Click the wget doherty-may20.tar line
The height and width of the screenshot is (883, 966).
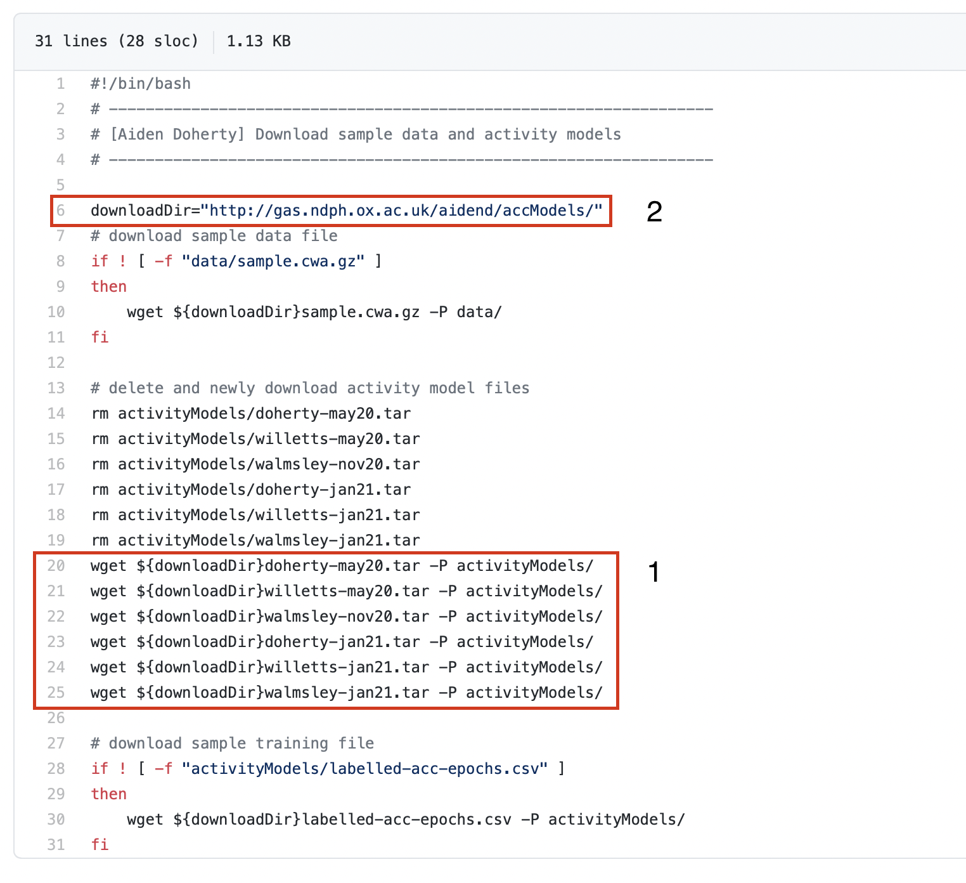tap(342, 566)
